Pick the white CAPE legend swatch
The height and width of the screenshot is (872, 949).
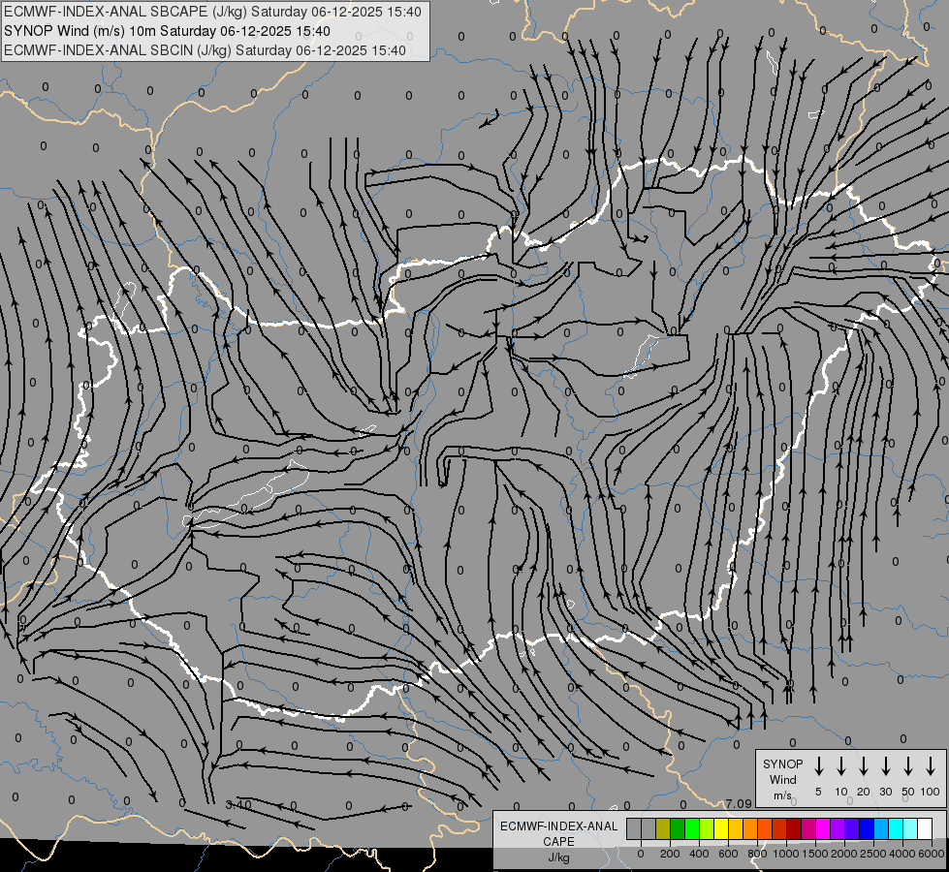click(x=925, y=828)
